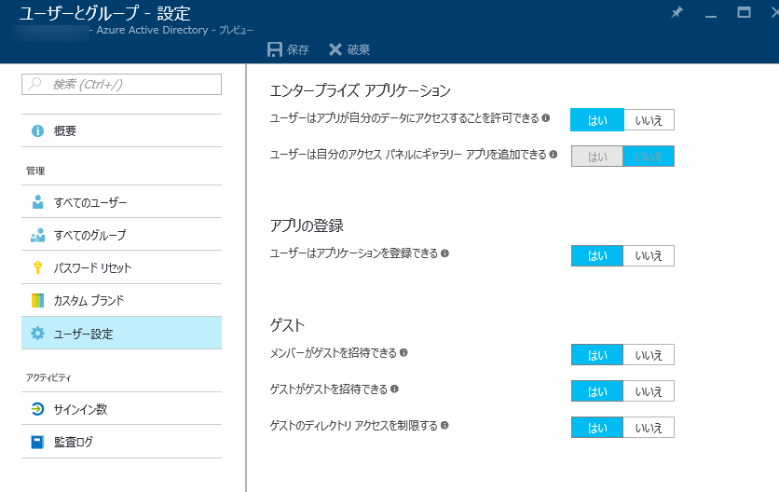Click the パスワード リセット key icon

coord(37,268)
